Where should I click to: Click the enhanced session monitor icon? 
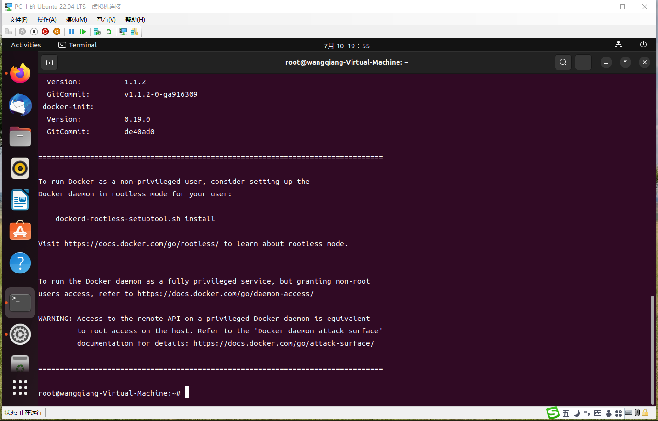123,32
